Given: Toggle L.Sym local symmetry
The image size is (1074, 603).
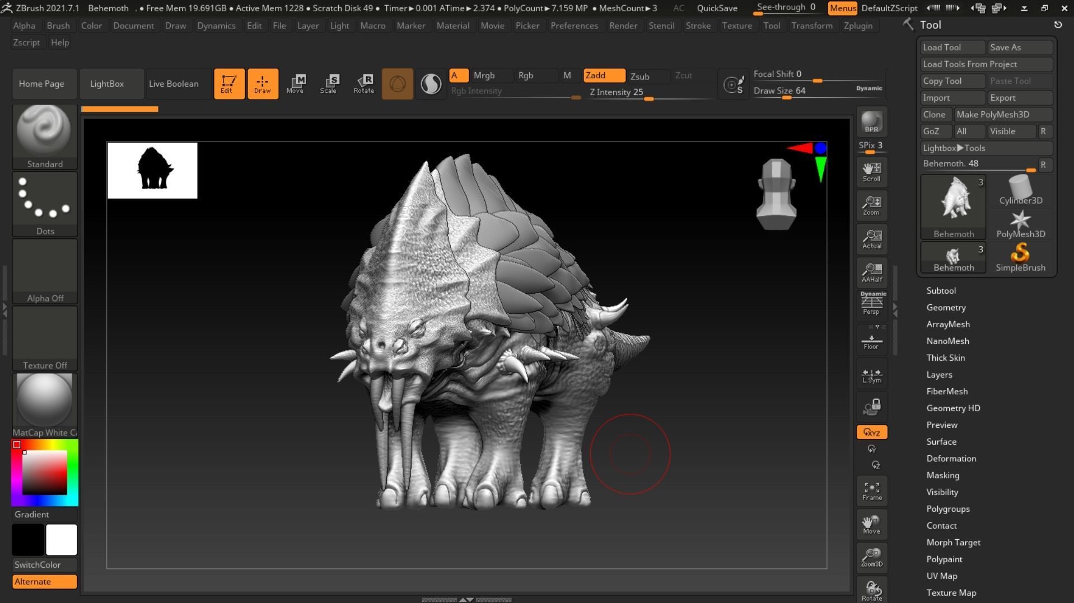Looking at the screenshot, I should pos(871,373).
